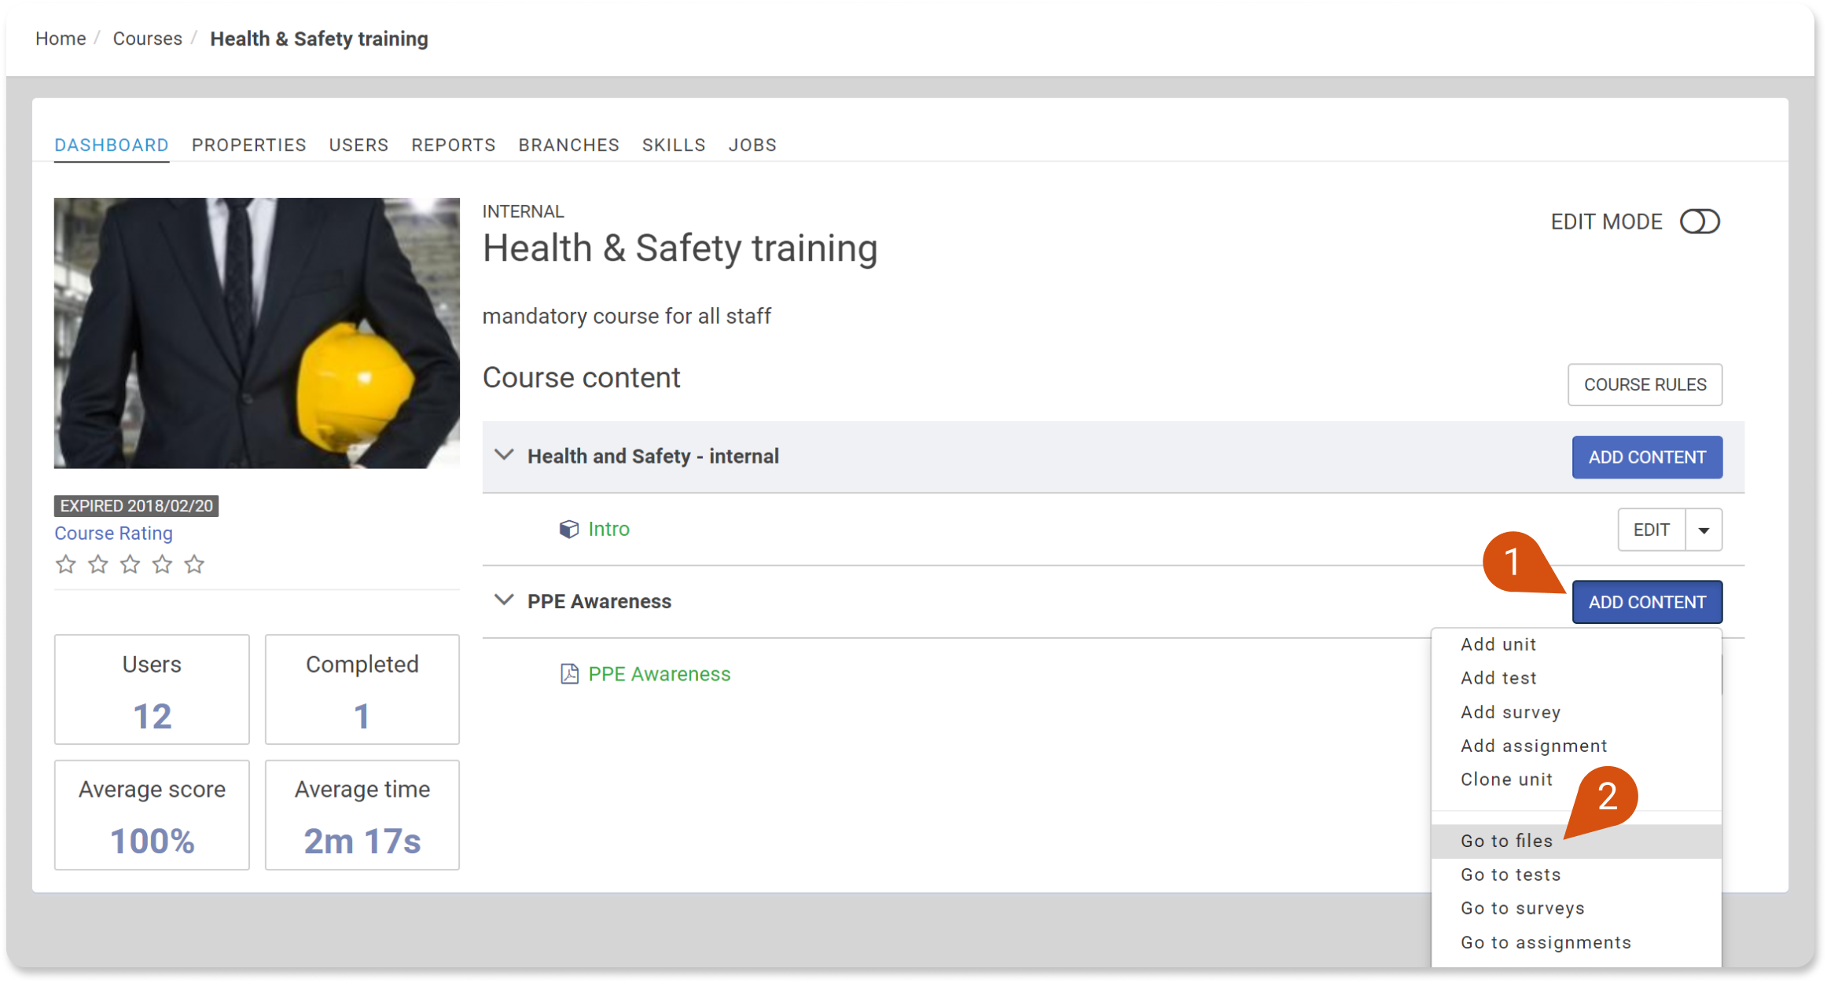
Task: Choose Go to tests menu entry
Action: [1576, 875]
